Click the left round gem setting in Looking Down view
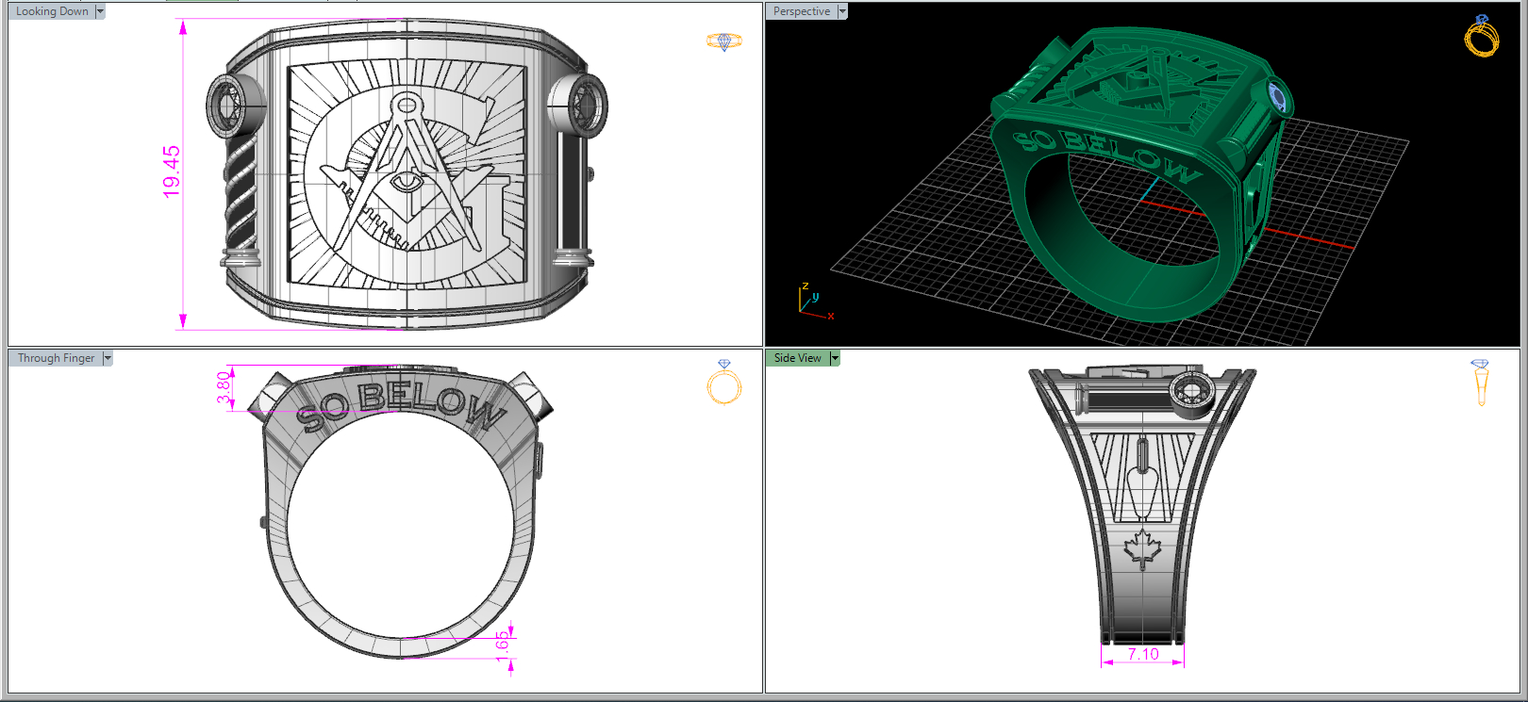The image size is (1528, 702). [x=234, y=105]
